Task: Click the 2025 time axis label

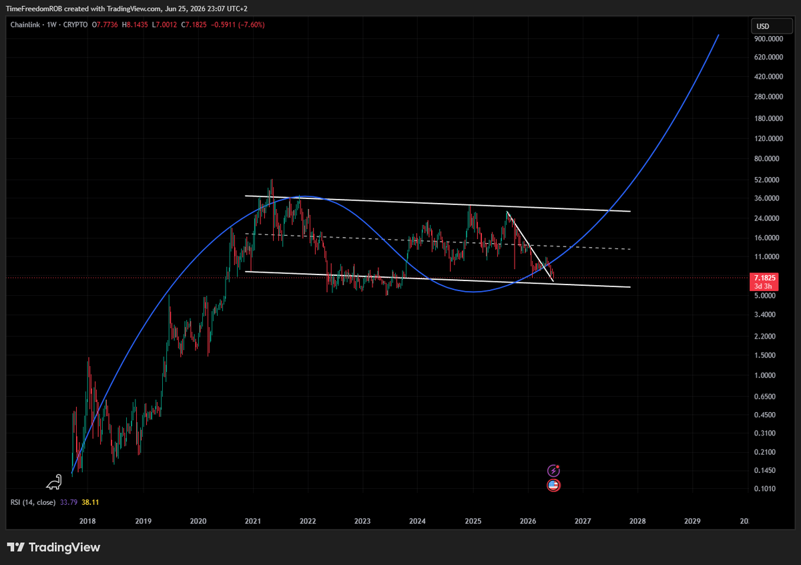Action: tap(473, 520)
